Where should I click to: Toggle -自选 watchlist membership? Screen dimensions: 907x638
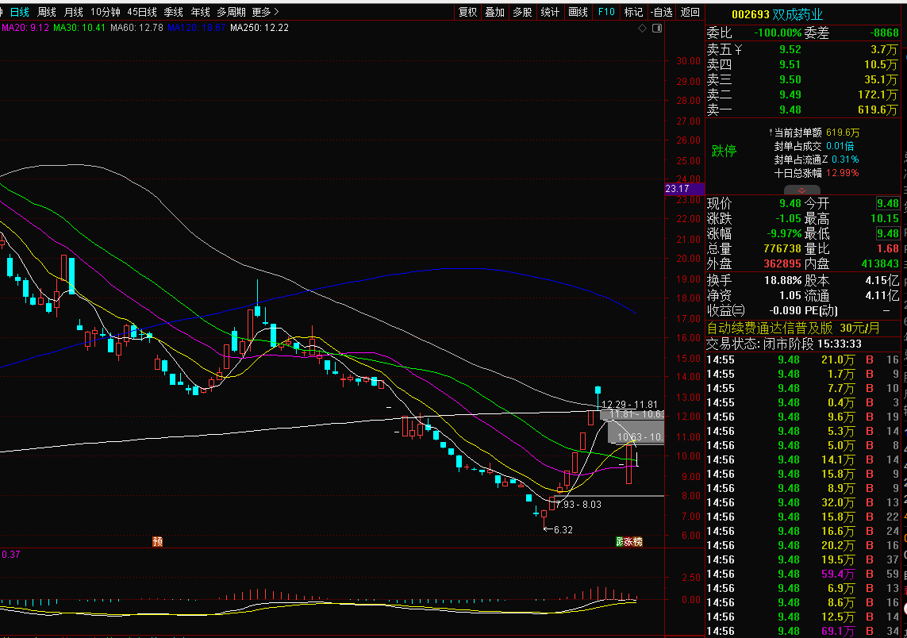[661, 12]
